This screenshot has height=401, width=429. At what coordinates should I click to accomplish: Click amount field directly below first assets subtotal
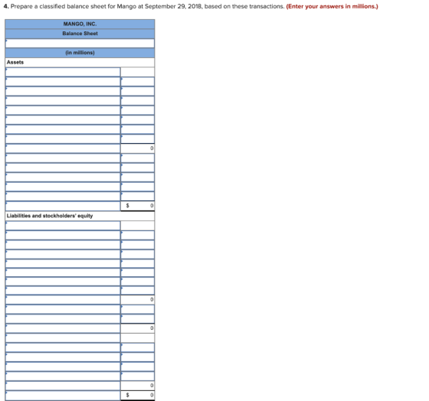coord(137,158)
